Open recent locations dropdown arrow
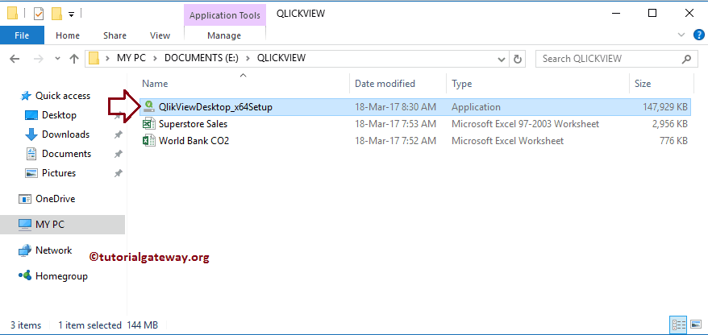708x335 pixels. click(x=57, y=59)
